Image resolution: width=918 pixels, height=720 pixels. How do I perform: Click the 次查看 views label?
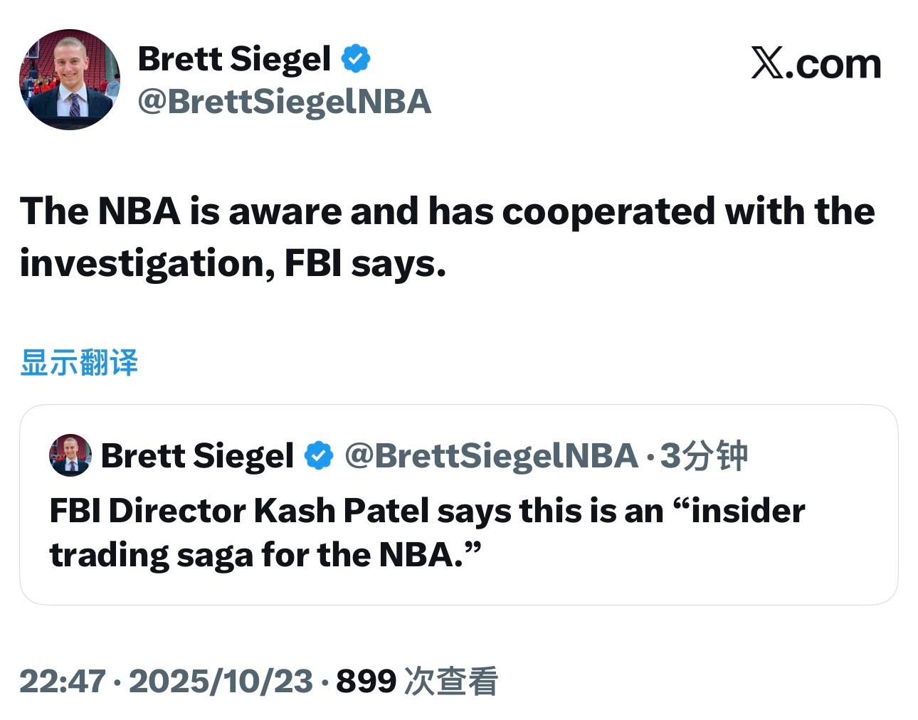[x=450, y=681]
